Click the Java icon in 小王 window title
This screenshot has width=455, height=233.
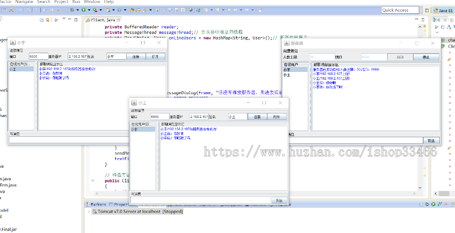pos(134,102)
